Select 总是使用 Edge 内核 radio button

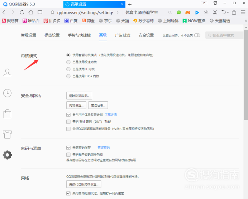click(x=68, y=76)
